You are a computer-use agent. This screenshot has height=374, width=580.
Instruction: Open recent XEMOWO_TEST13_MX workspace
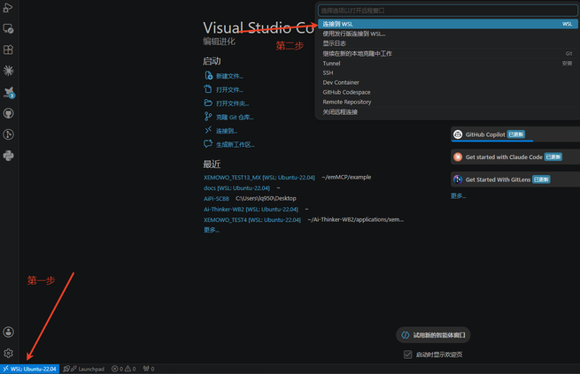(x=259, y=178)
